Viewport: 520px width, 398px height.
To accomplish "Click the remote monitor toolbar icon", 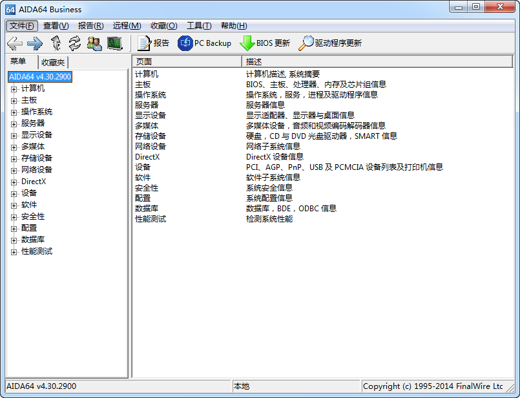I will 114,43.
